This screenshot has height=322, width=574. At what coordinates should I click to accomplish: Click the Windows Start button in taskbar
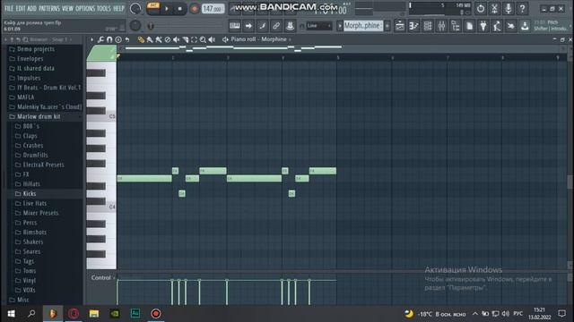point(11,314)
